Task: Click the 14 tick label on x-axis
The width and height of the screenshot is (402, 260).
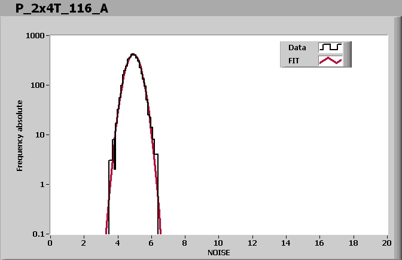Action: click(286, 243)
